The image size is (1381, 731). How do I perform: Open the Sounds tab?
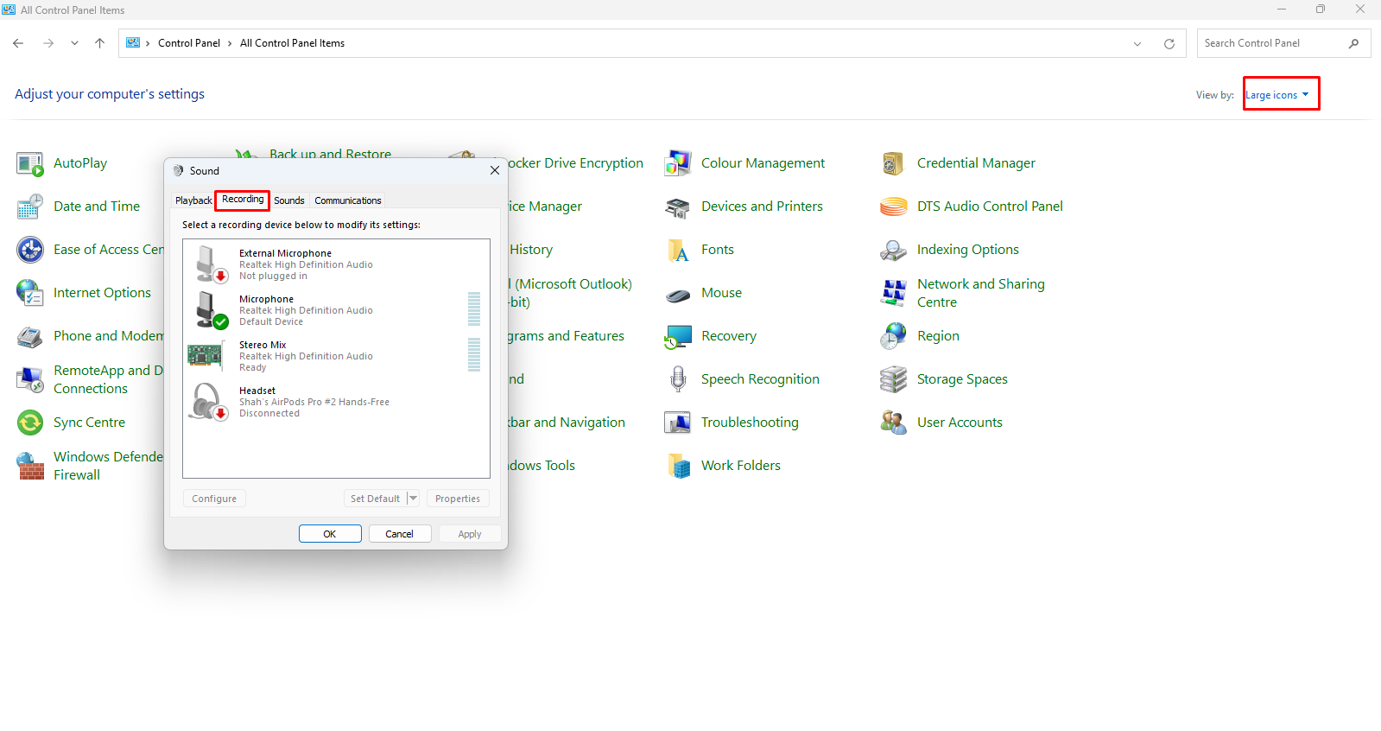[x=289, y=200]
